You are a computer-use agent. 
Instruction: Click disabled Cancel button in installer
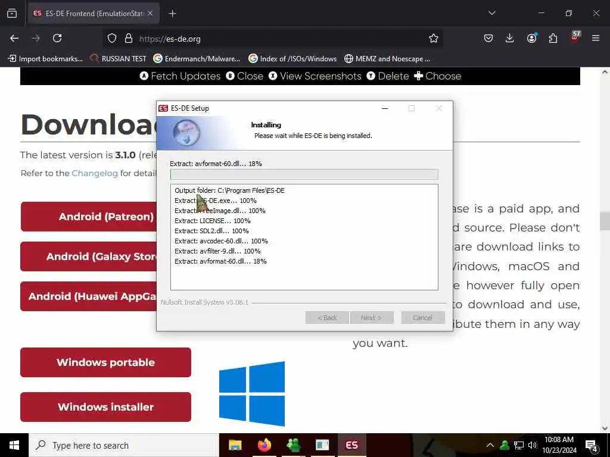[423, 318]
